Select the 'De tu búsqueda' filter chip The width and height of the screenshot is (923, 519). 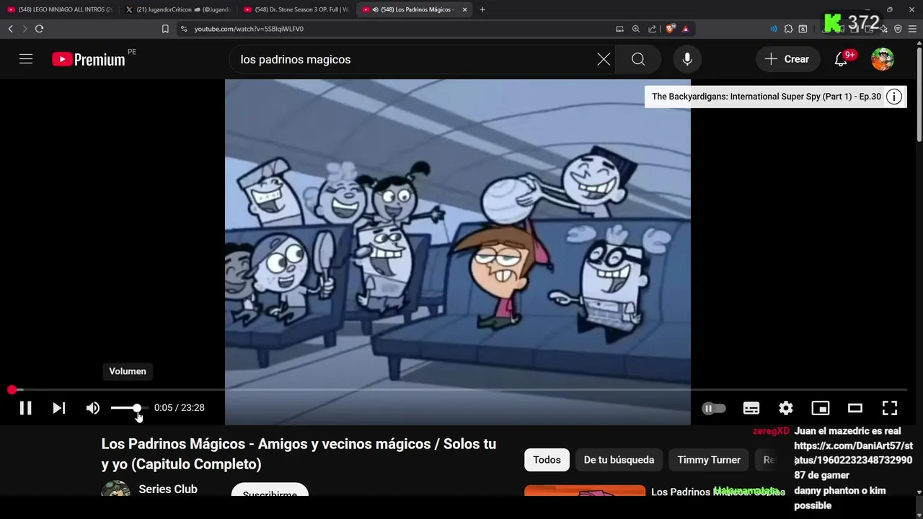point(619,460)
